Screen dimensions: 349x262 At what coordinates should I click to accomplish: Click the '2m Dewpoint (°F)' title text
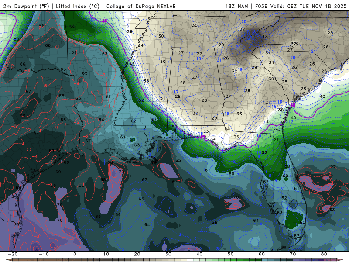[26, 6]
